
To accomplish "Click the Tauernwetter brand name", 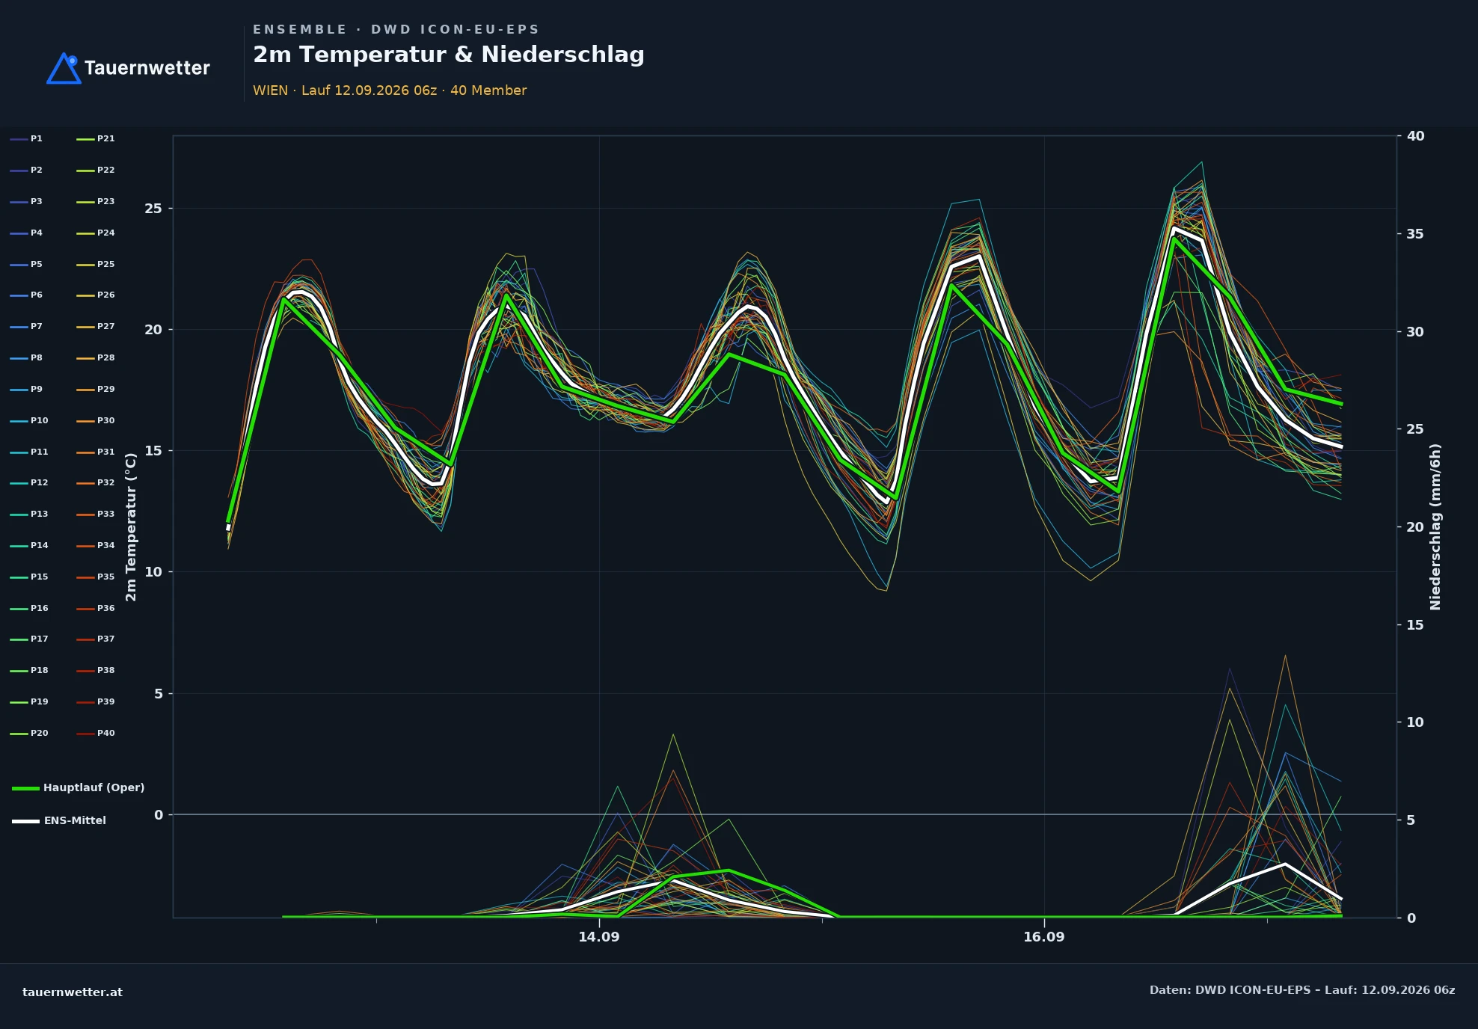I will tap(147, 68).
